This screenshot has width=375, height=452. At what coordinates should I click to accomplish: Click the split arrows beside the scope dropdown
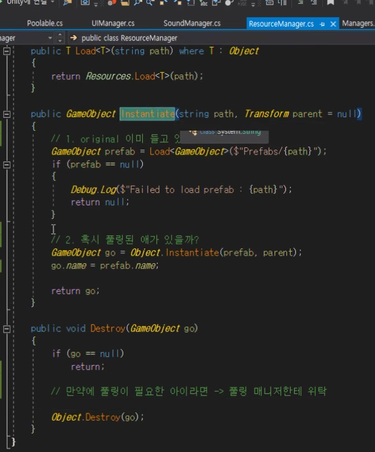point(60,38)
